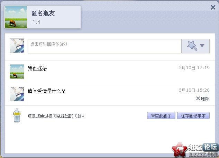Click the reply input field 点击这里回应他(她)
The height and width of the screenshot is (158, 219).
104,46
